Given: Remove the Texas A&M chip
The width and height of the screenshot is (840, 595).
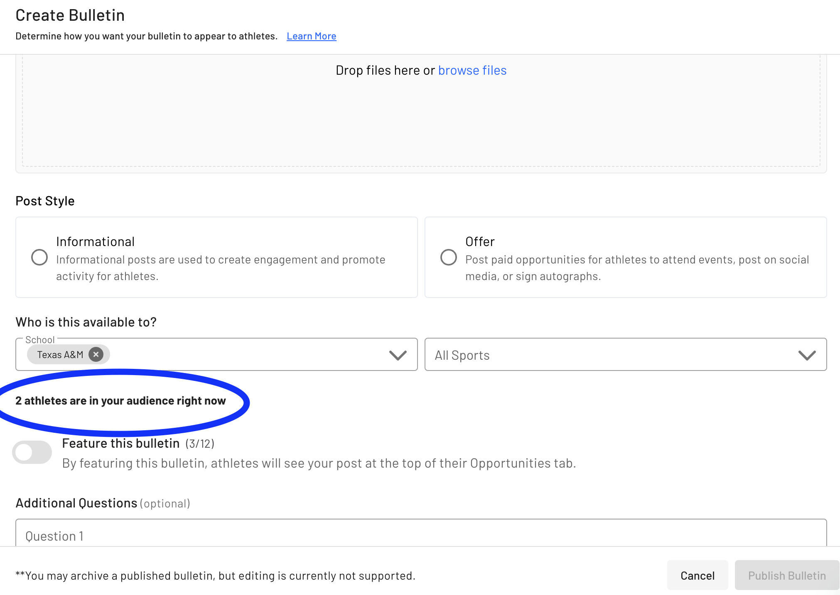Looking at the screenshot, I should tap(96, 354).
